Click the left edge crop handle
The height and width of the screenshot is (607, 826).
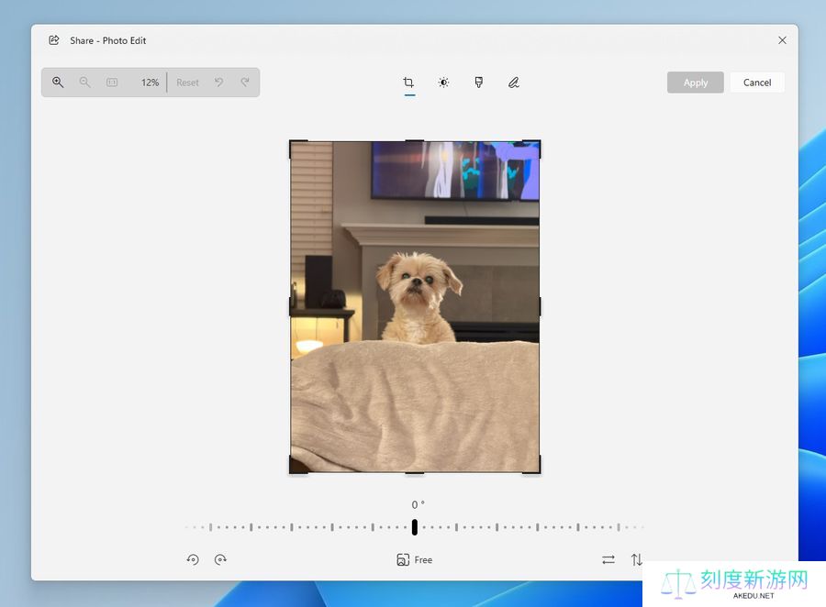tap(290, 307)
